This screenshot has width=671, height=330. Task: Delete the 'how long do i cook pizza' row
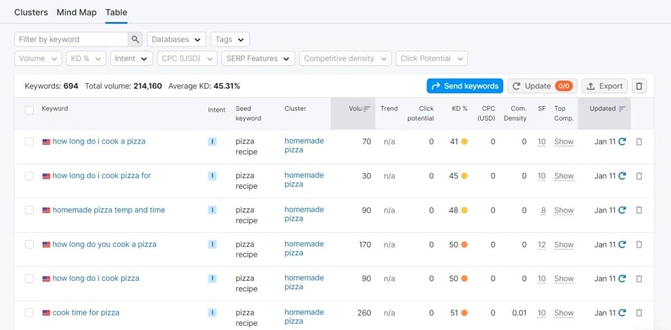(x=639, y=279)
